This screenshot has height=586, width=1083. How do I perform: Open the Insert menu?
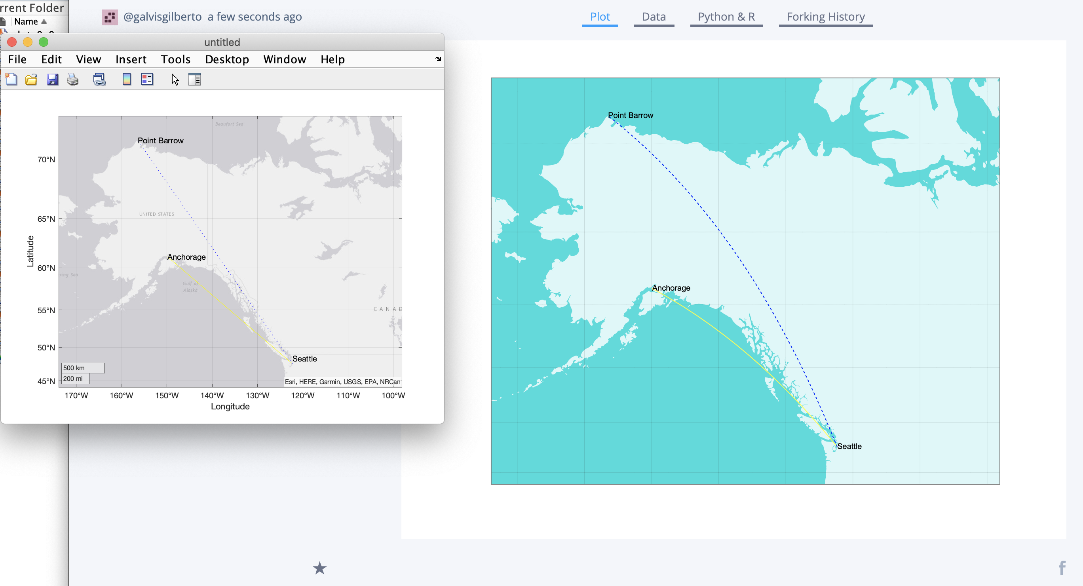(x=131, y=59)
